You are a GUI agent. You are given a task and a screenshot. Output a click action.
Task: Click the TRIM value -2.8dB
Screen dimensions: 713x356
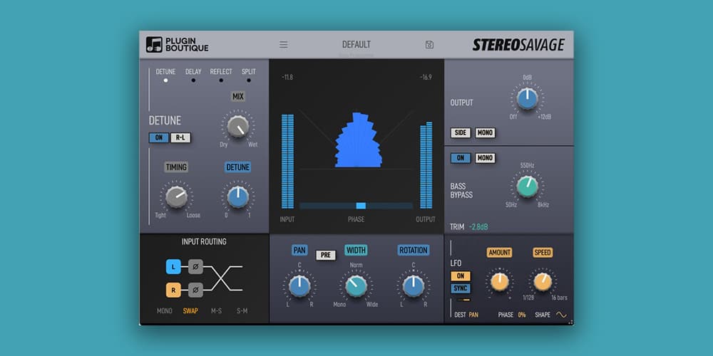click(478, 226)
